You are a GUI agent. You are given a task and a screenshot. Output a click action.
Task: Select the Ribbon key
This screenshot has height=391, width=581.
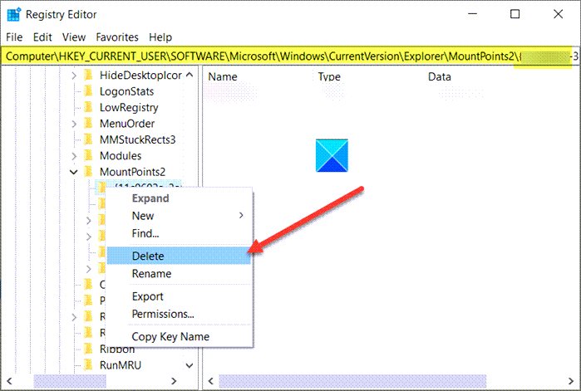point(117,349)
